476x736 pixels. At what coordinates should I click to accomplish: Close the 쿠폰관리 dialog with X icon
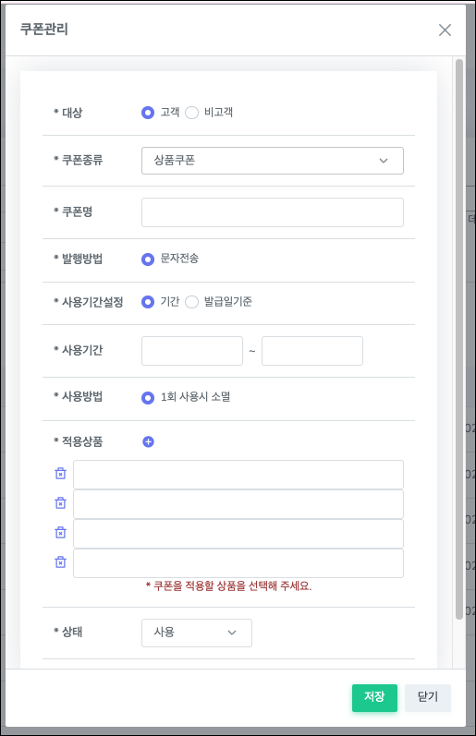pos(445,30)
